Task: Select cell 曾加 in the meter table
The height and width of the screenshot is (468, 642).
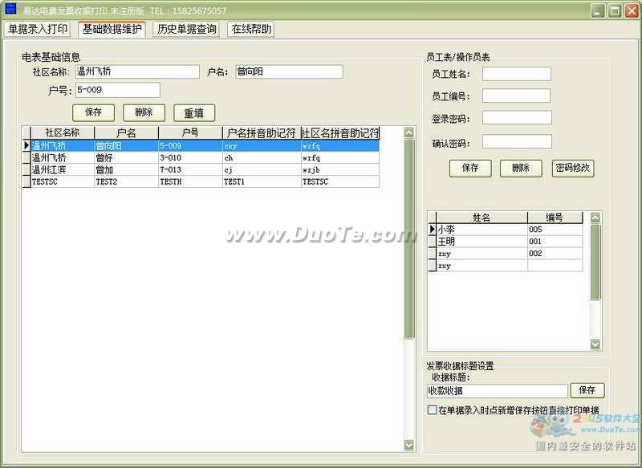Action: (x=126, y=169)
